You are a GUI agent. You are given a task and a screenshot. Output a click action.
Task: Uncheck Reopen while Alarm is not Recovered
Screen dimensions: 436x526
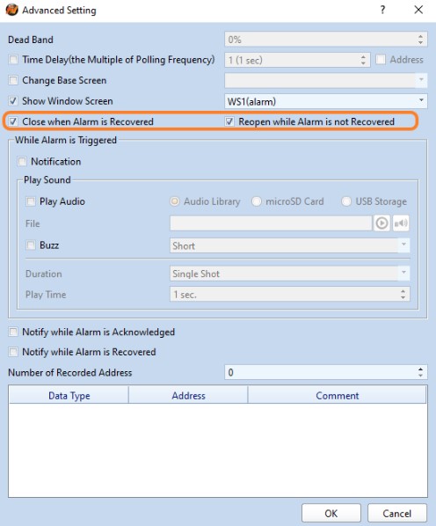[229, 121]
